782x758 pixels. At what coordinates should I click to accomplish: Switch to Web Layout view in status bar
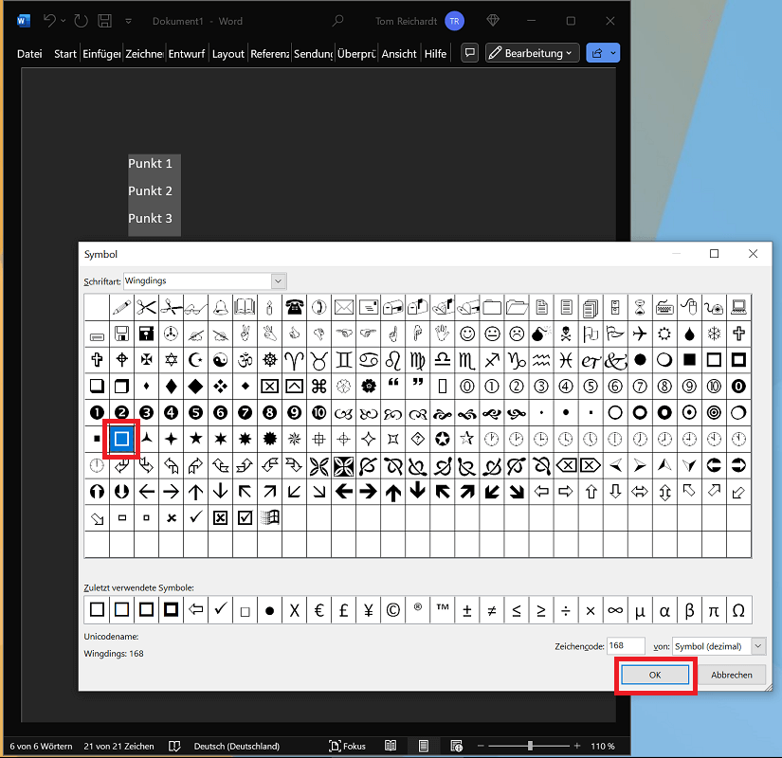[456, 746]
